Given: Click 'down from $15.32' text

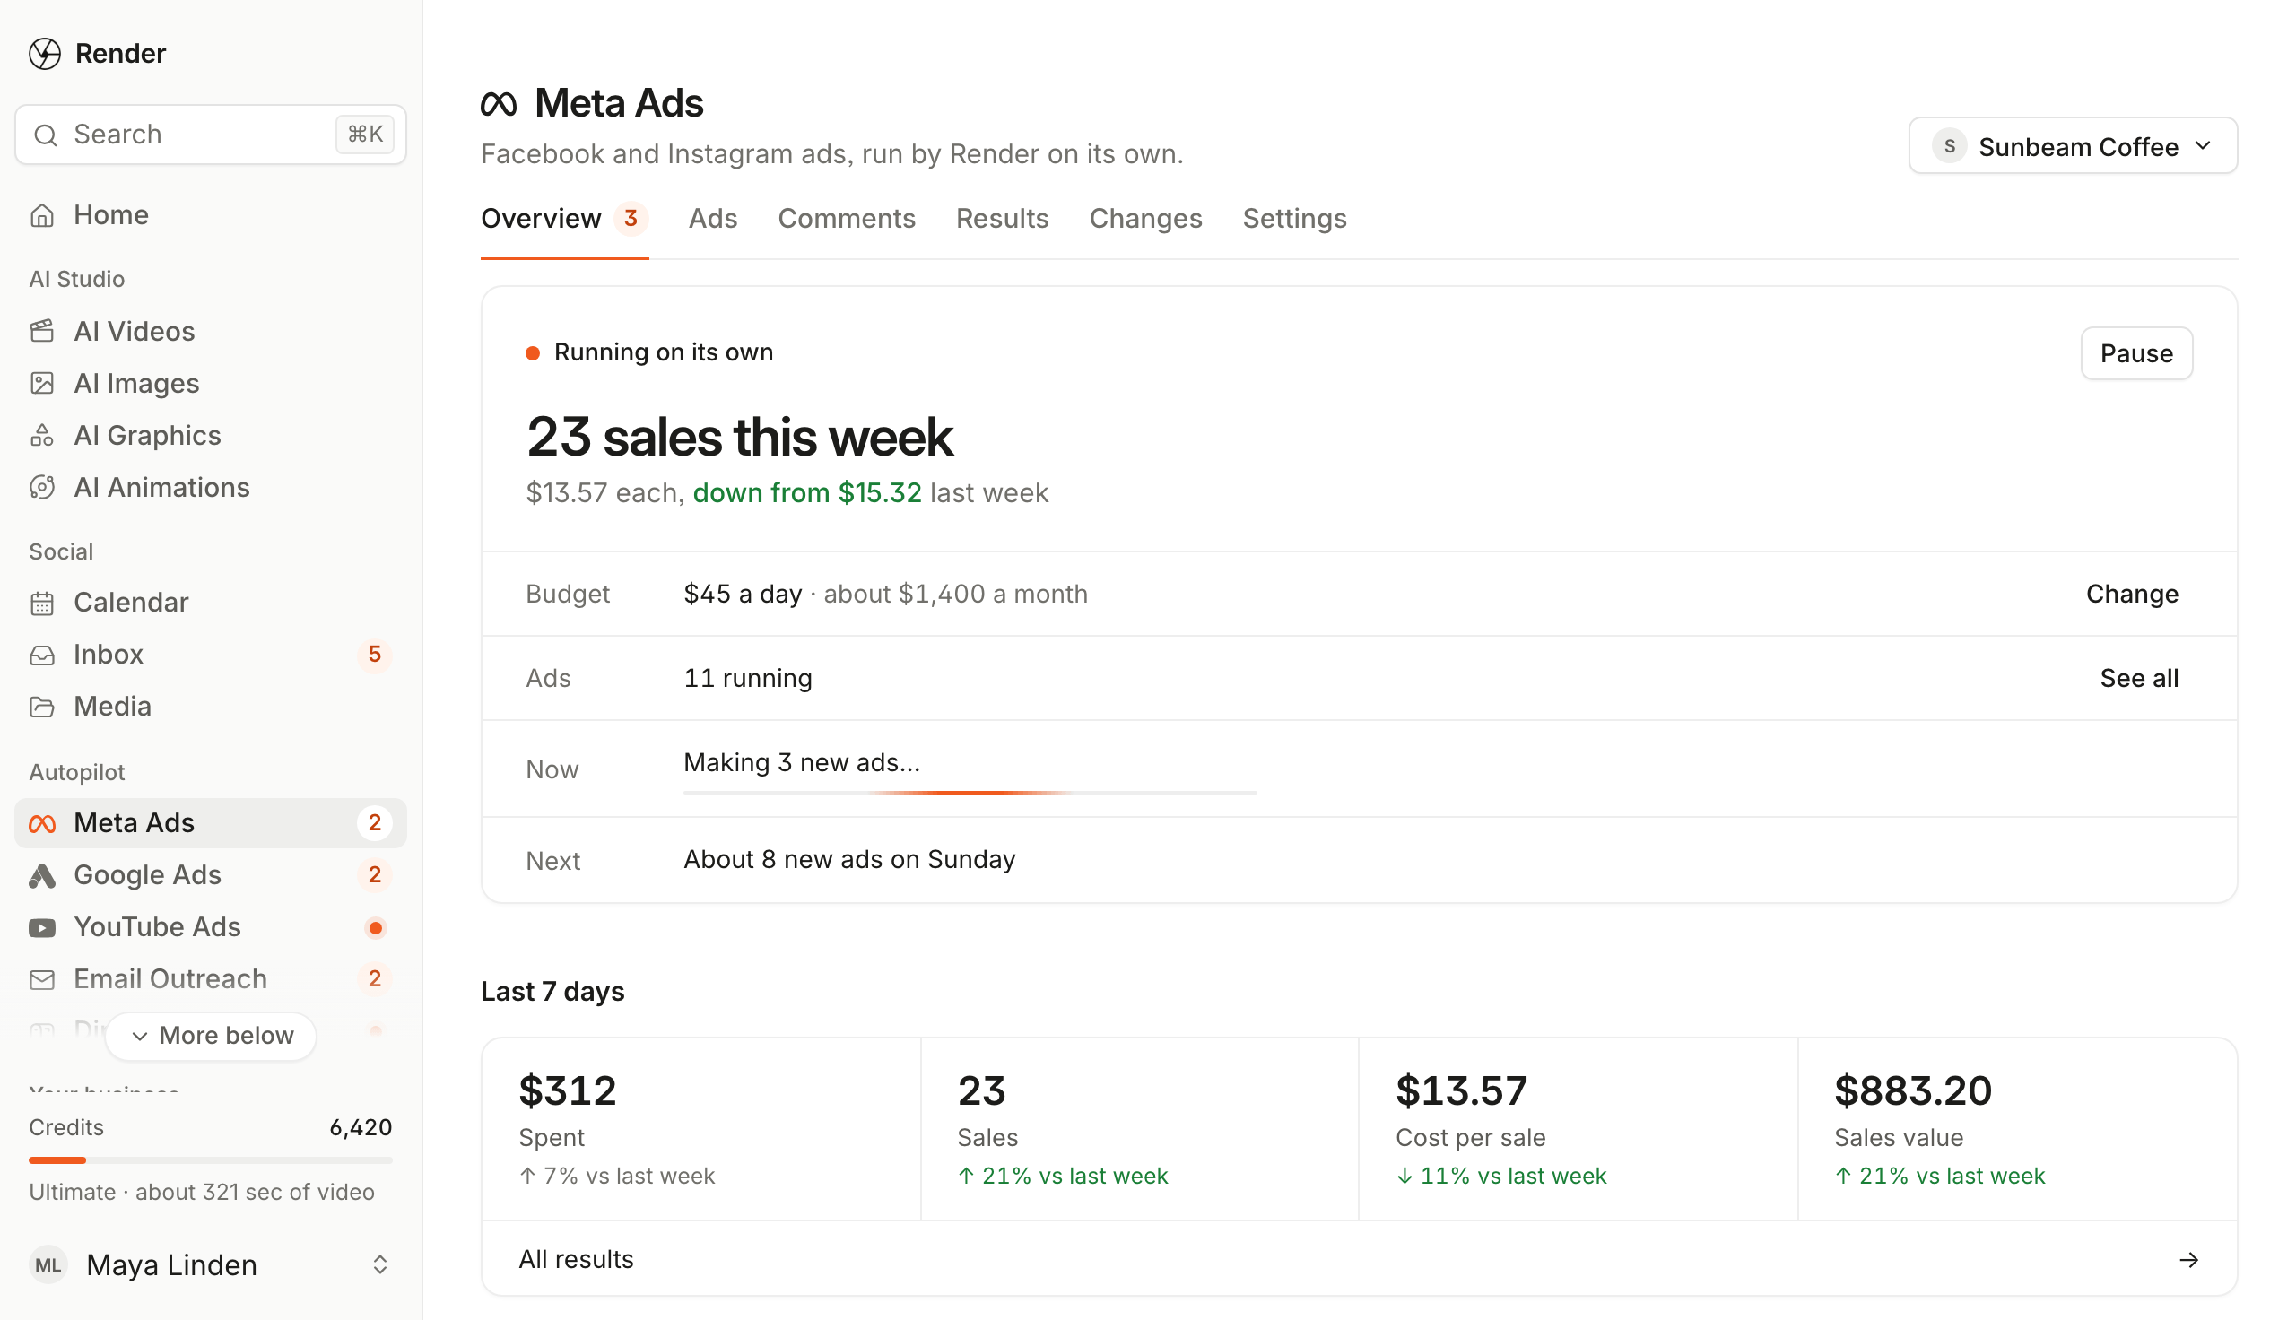Looking at the screenshot, I should coord(806,493).
